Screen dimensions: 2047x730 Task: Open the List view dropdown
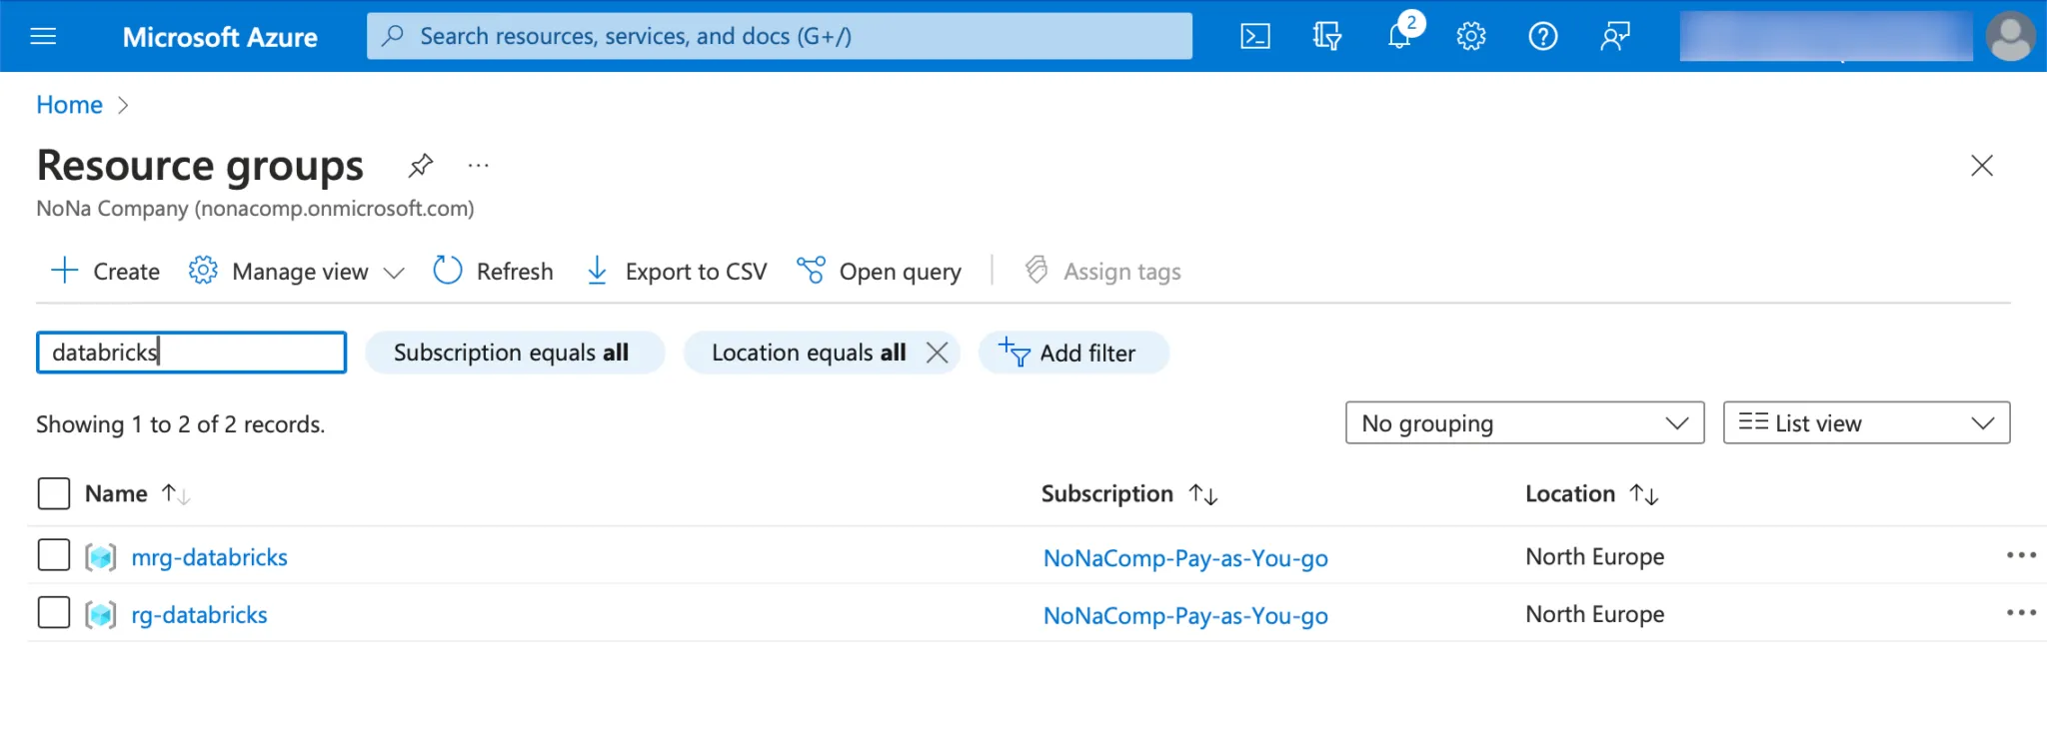pyautogui.click(x=1865, y=423)
